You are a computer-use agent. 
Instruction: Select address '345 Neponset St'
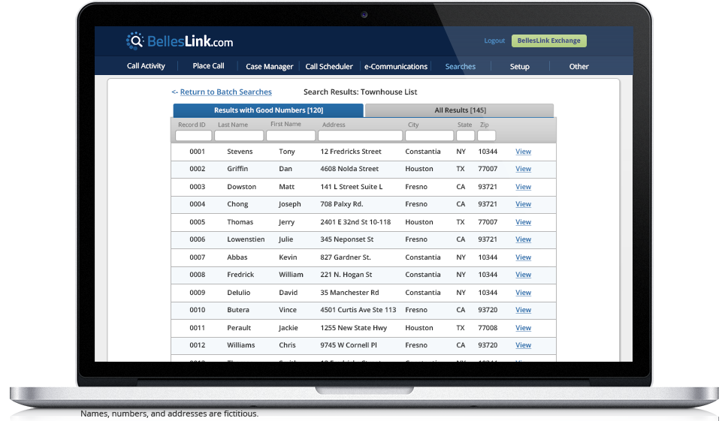coord(347,239)
